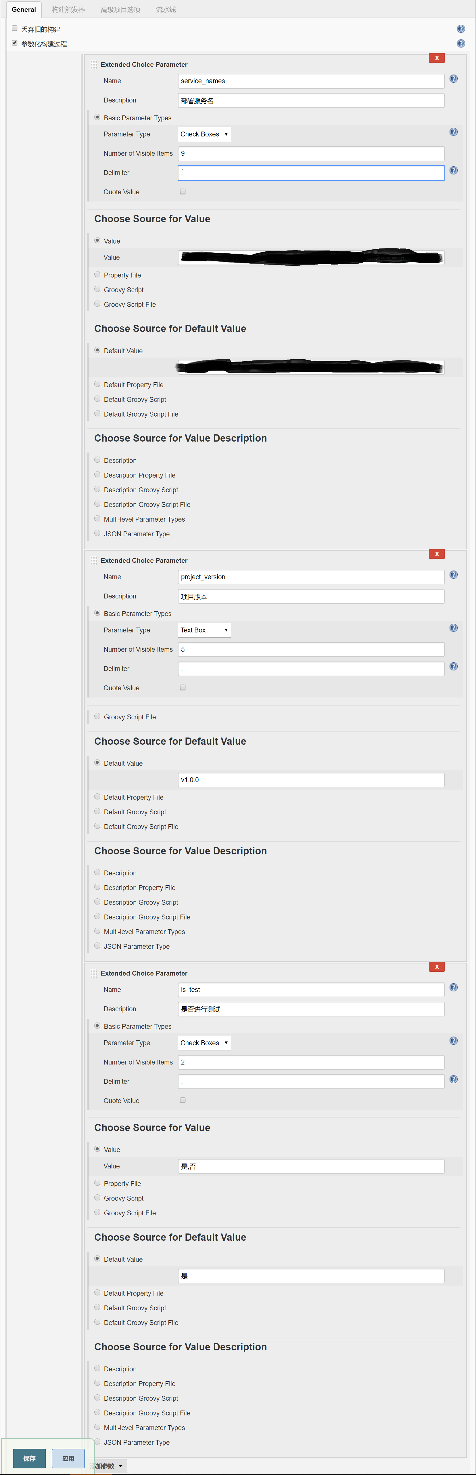This screenshot has height=1475, width=476.
Task: Show help for is_test Delimiter field
Action: coord(453,1079)
